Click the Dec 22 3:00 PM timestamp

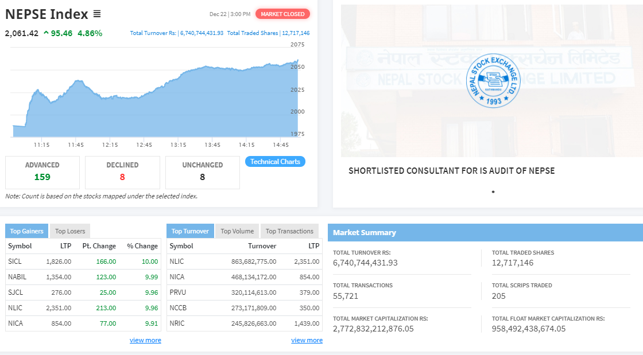[x=230, y=14]
